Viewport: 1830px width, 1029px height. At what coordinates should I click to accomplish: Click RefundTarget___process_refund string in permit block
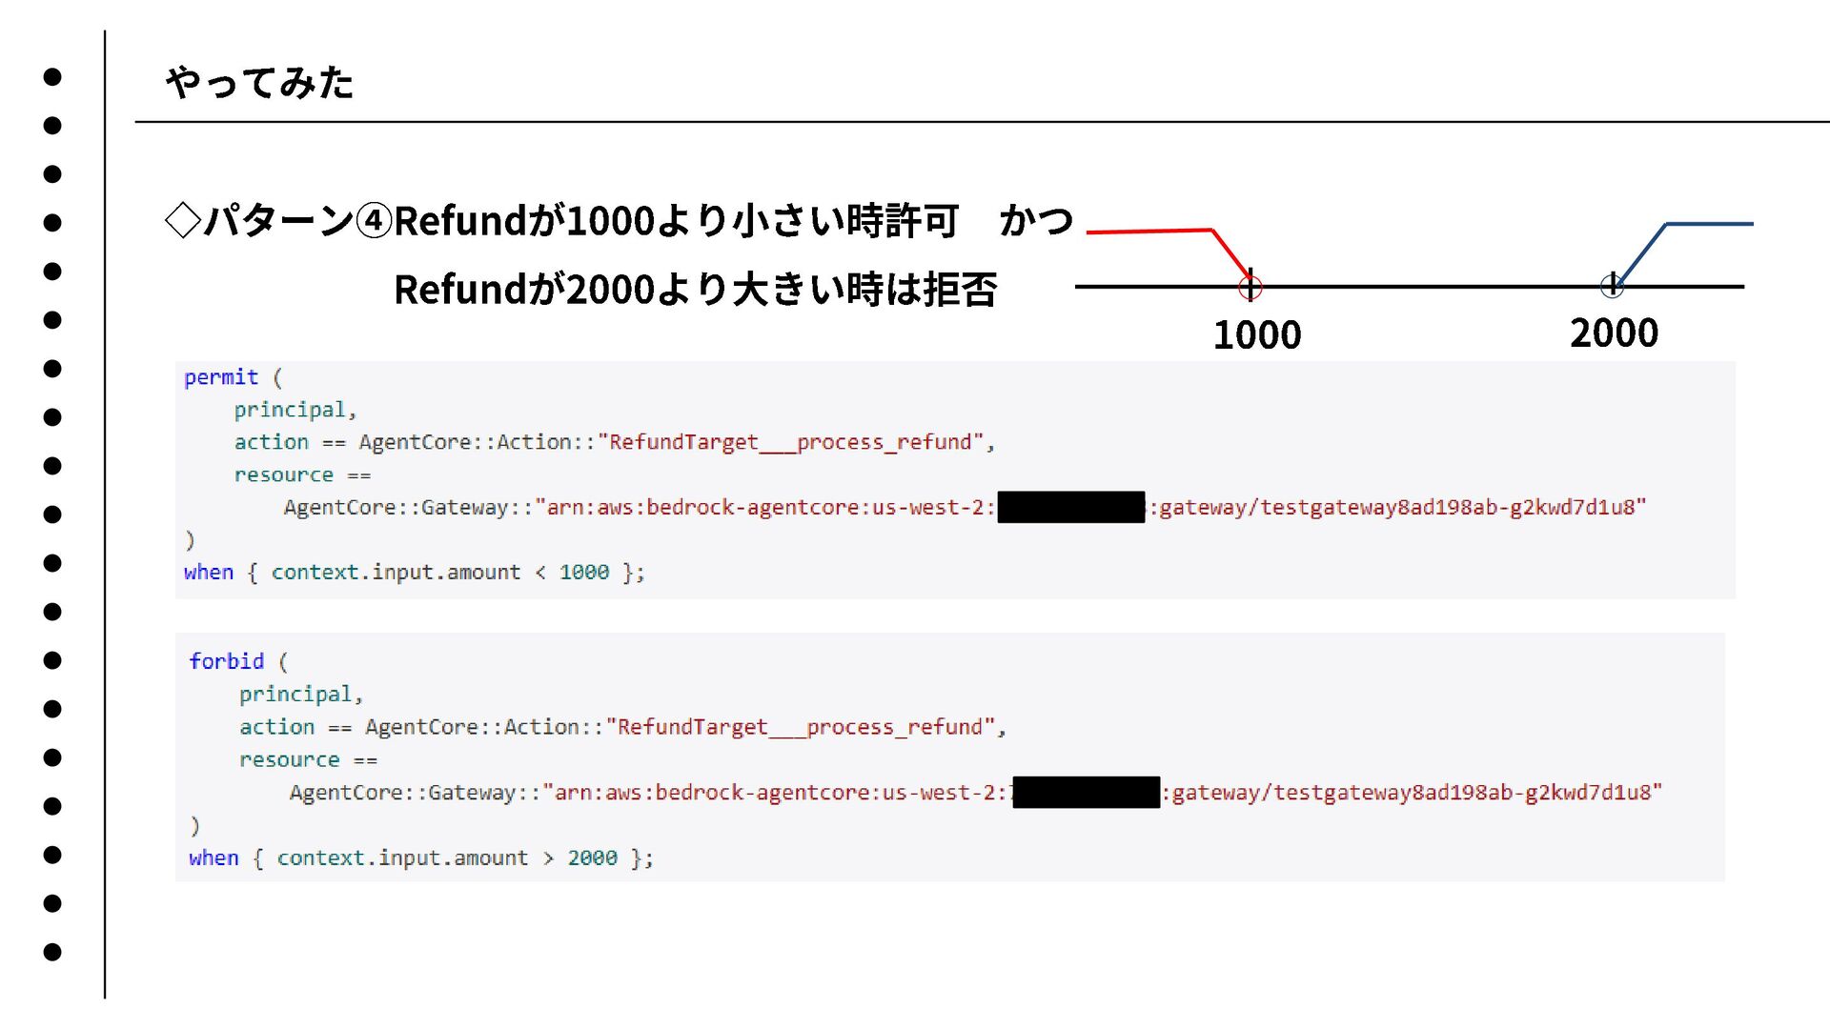[789, 442]
